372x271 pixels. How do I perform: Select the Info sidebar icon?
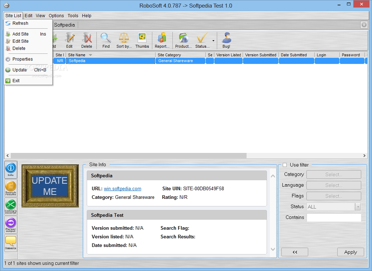click(11, 169)
